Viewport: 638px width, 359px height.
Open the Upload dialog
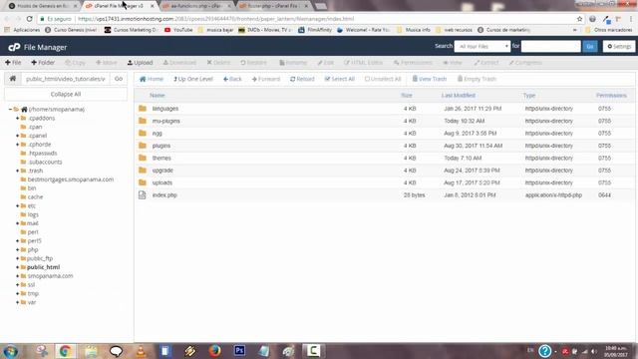click(140, 63)
